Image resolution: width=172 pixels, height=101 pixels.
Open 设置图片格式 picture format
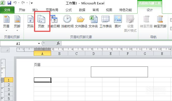pyautogui.click(x=130, y=23)
